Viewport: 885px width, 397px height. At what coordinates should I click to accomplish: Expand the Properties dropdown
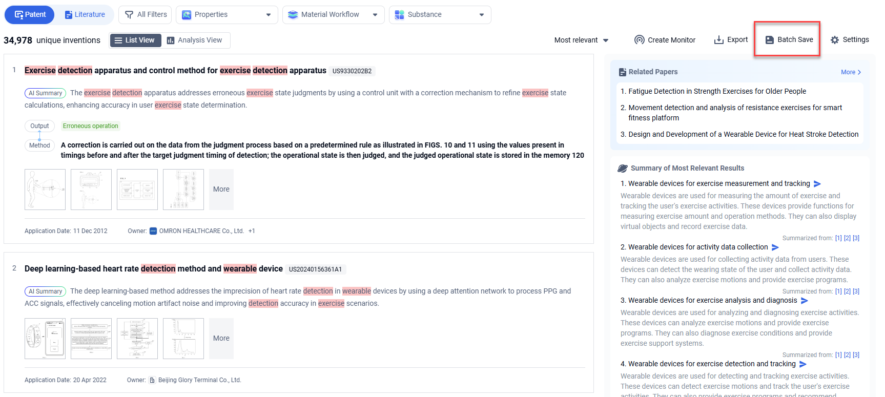[x=227, y=15]
